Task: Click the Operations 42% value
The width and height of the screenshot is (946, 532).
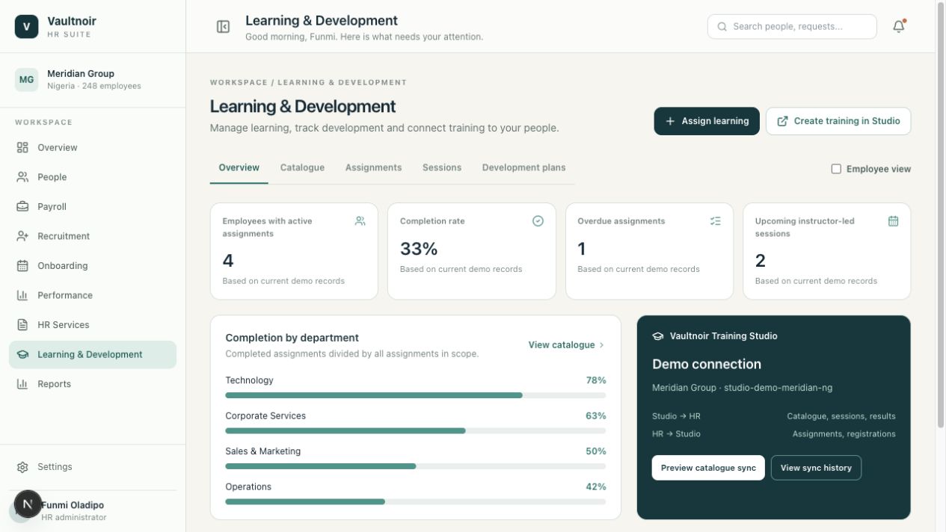Action: 596,487
